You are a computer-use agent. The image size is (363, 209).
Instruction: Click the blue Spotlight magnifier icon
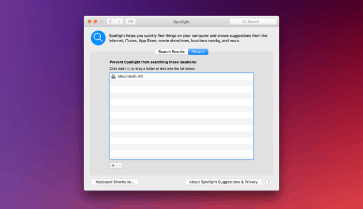click(98, 38)
